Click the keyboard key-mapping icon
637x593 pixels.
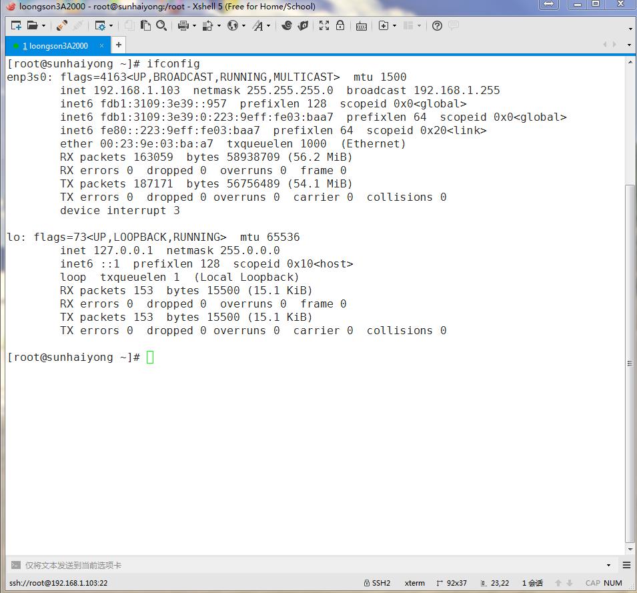coord(361,27)
